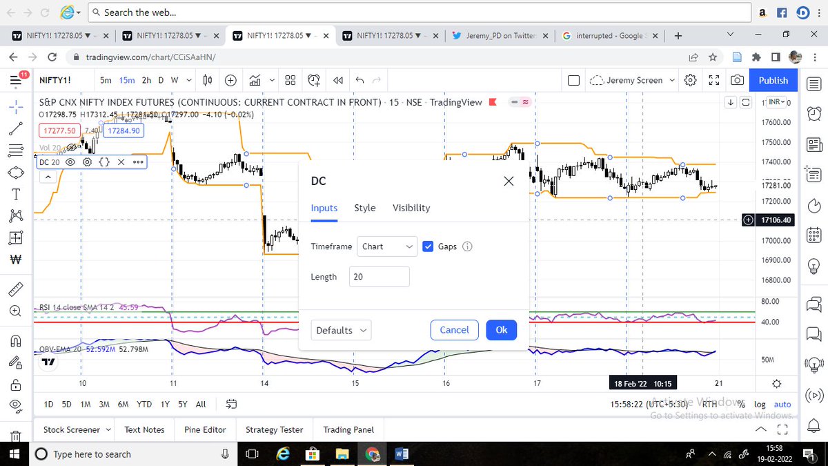Open the layout templates grid icon
This screenshot has width=828, height=466.
point(290,80)
